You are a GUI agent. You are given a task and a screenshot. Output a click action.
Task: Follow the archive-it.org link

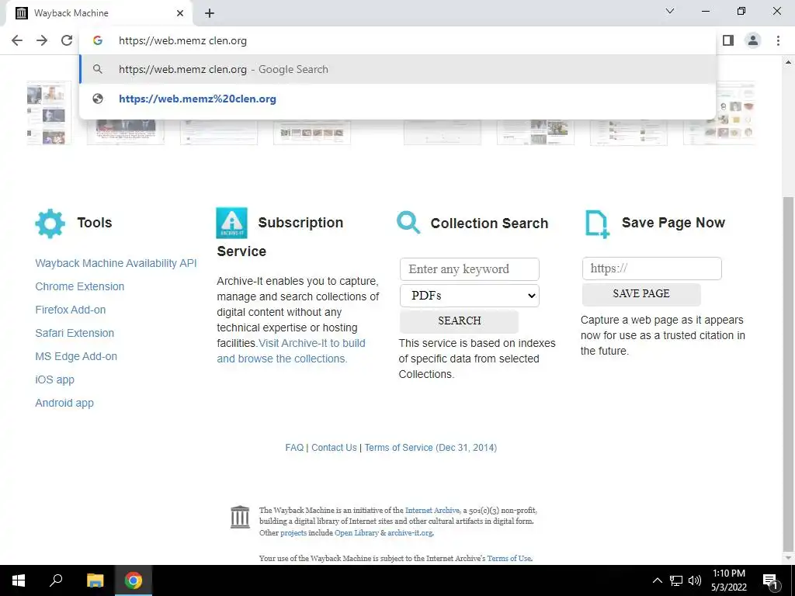(410, 532)
